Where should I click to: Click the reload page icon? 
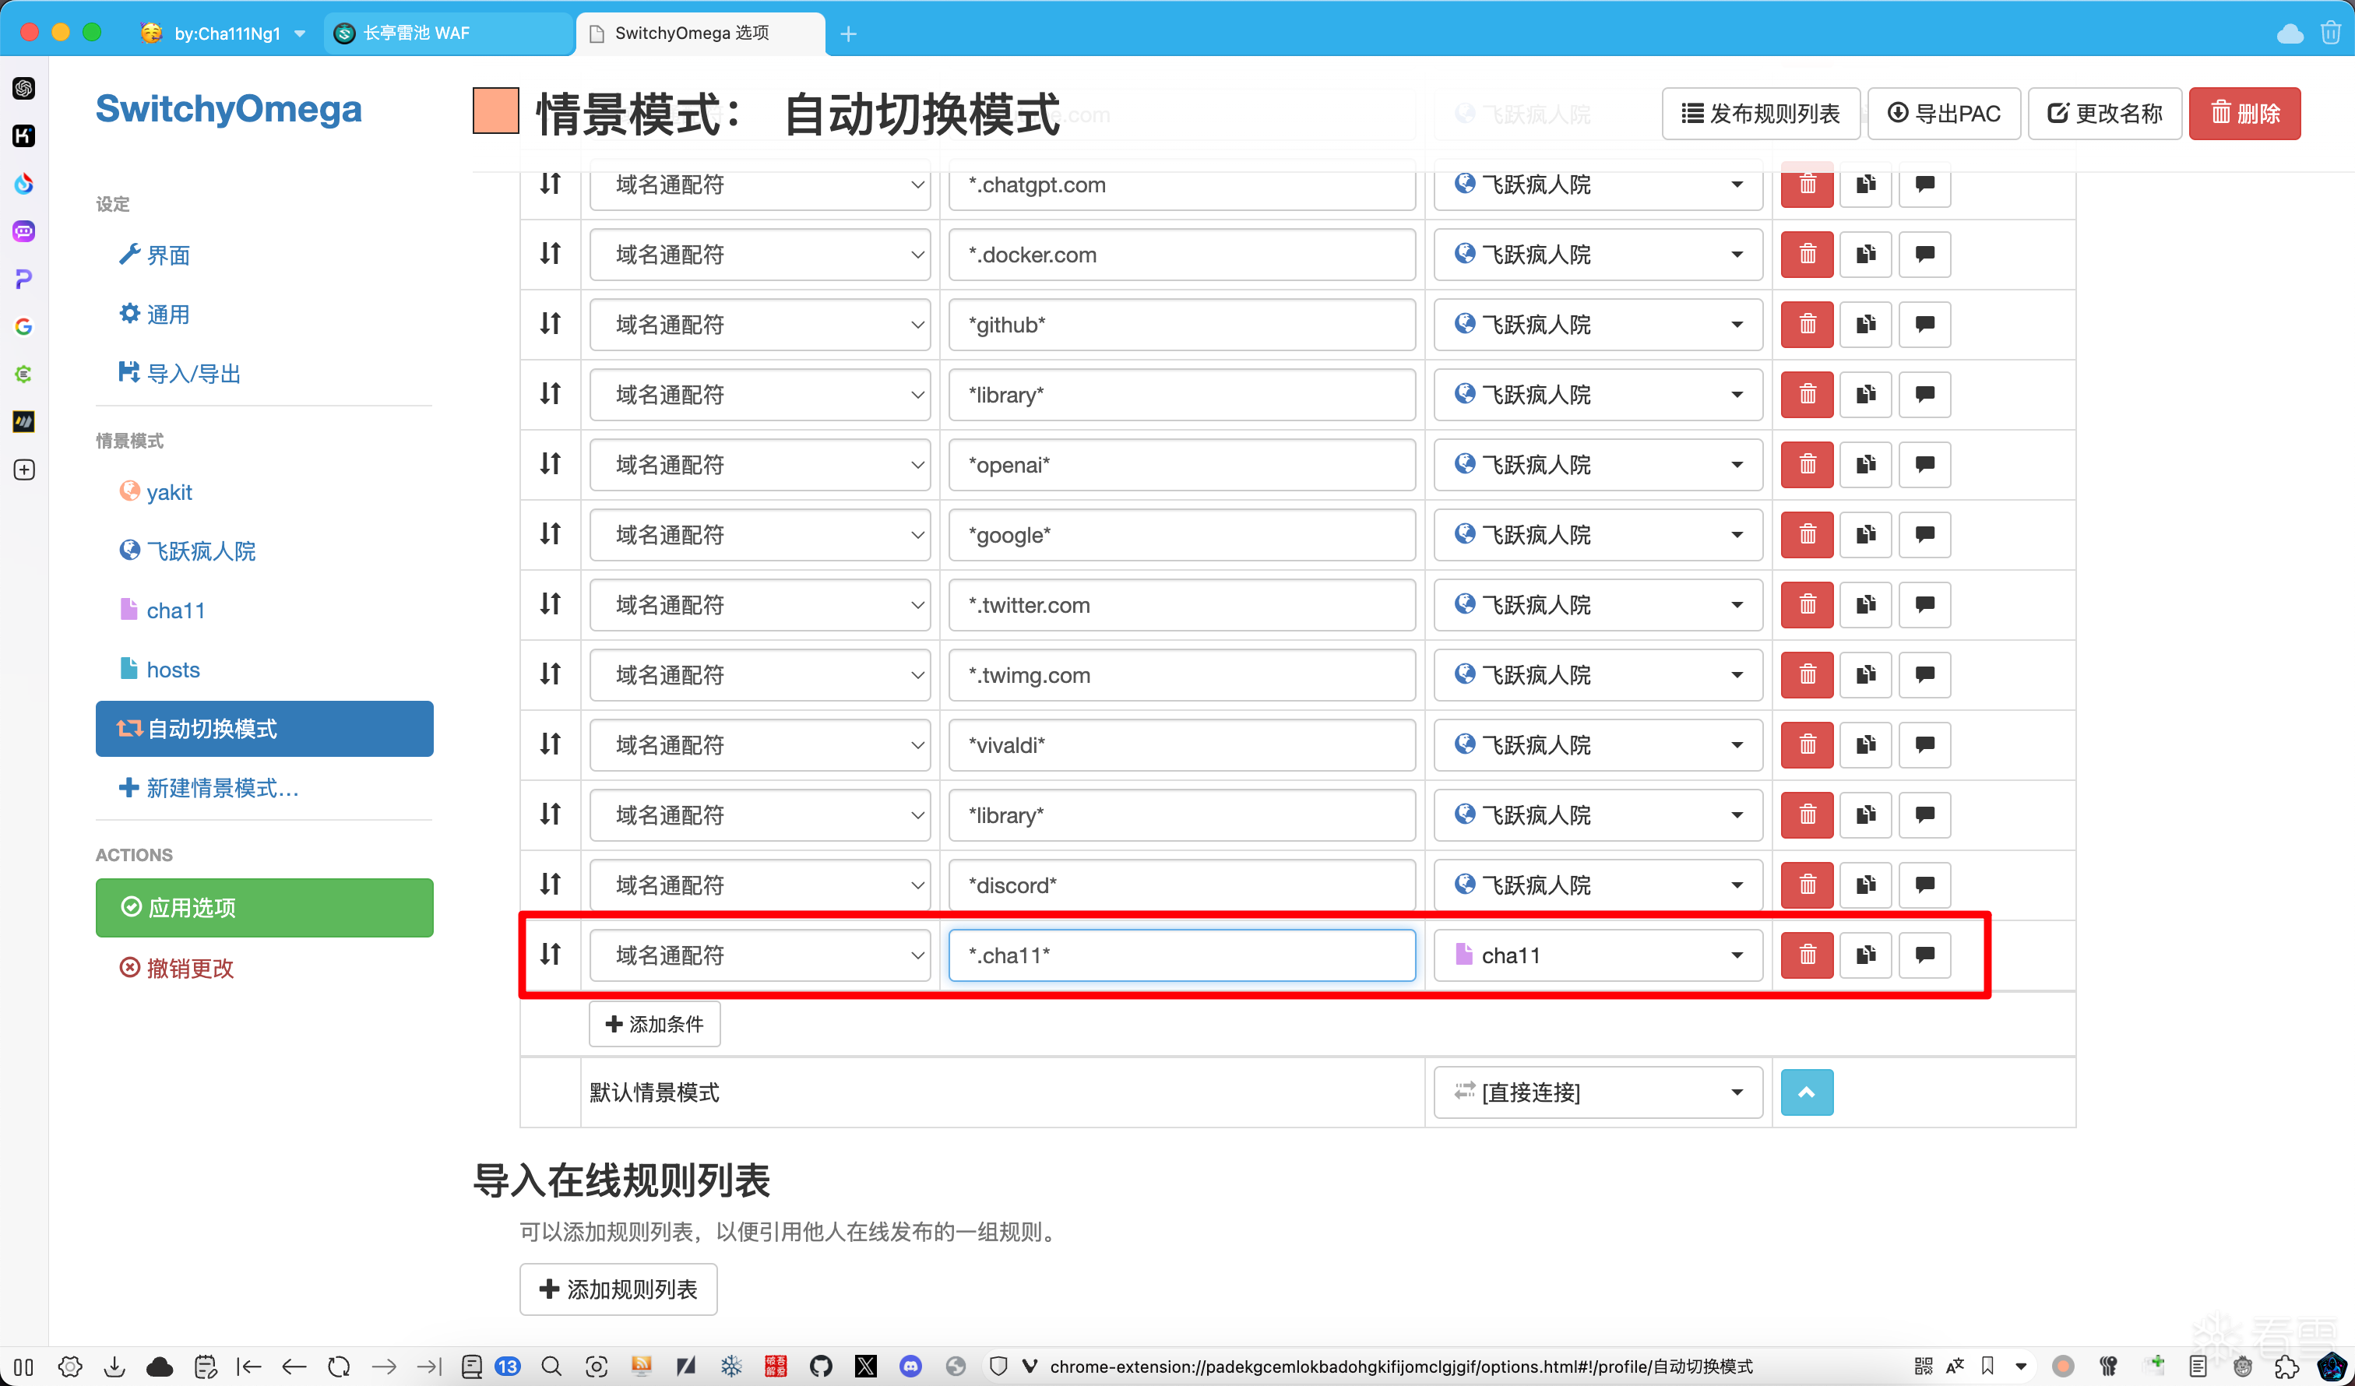338,1366
